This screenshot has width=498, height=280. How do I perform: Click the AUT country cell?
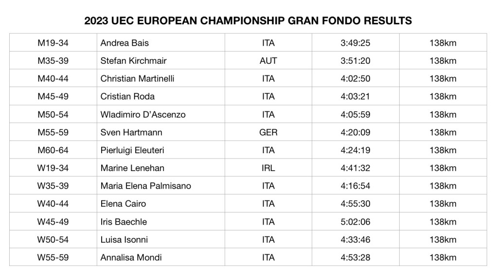click(x=268, y=61)
